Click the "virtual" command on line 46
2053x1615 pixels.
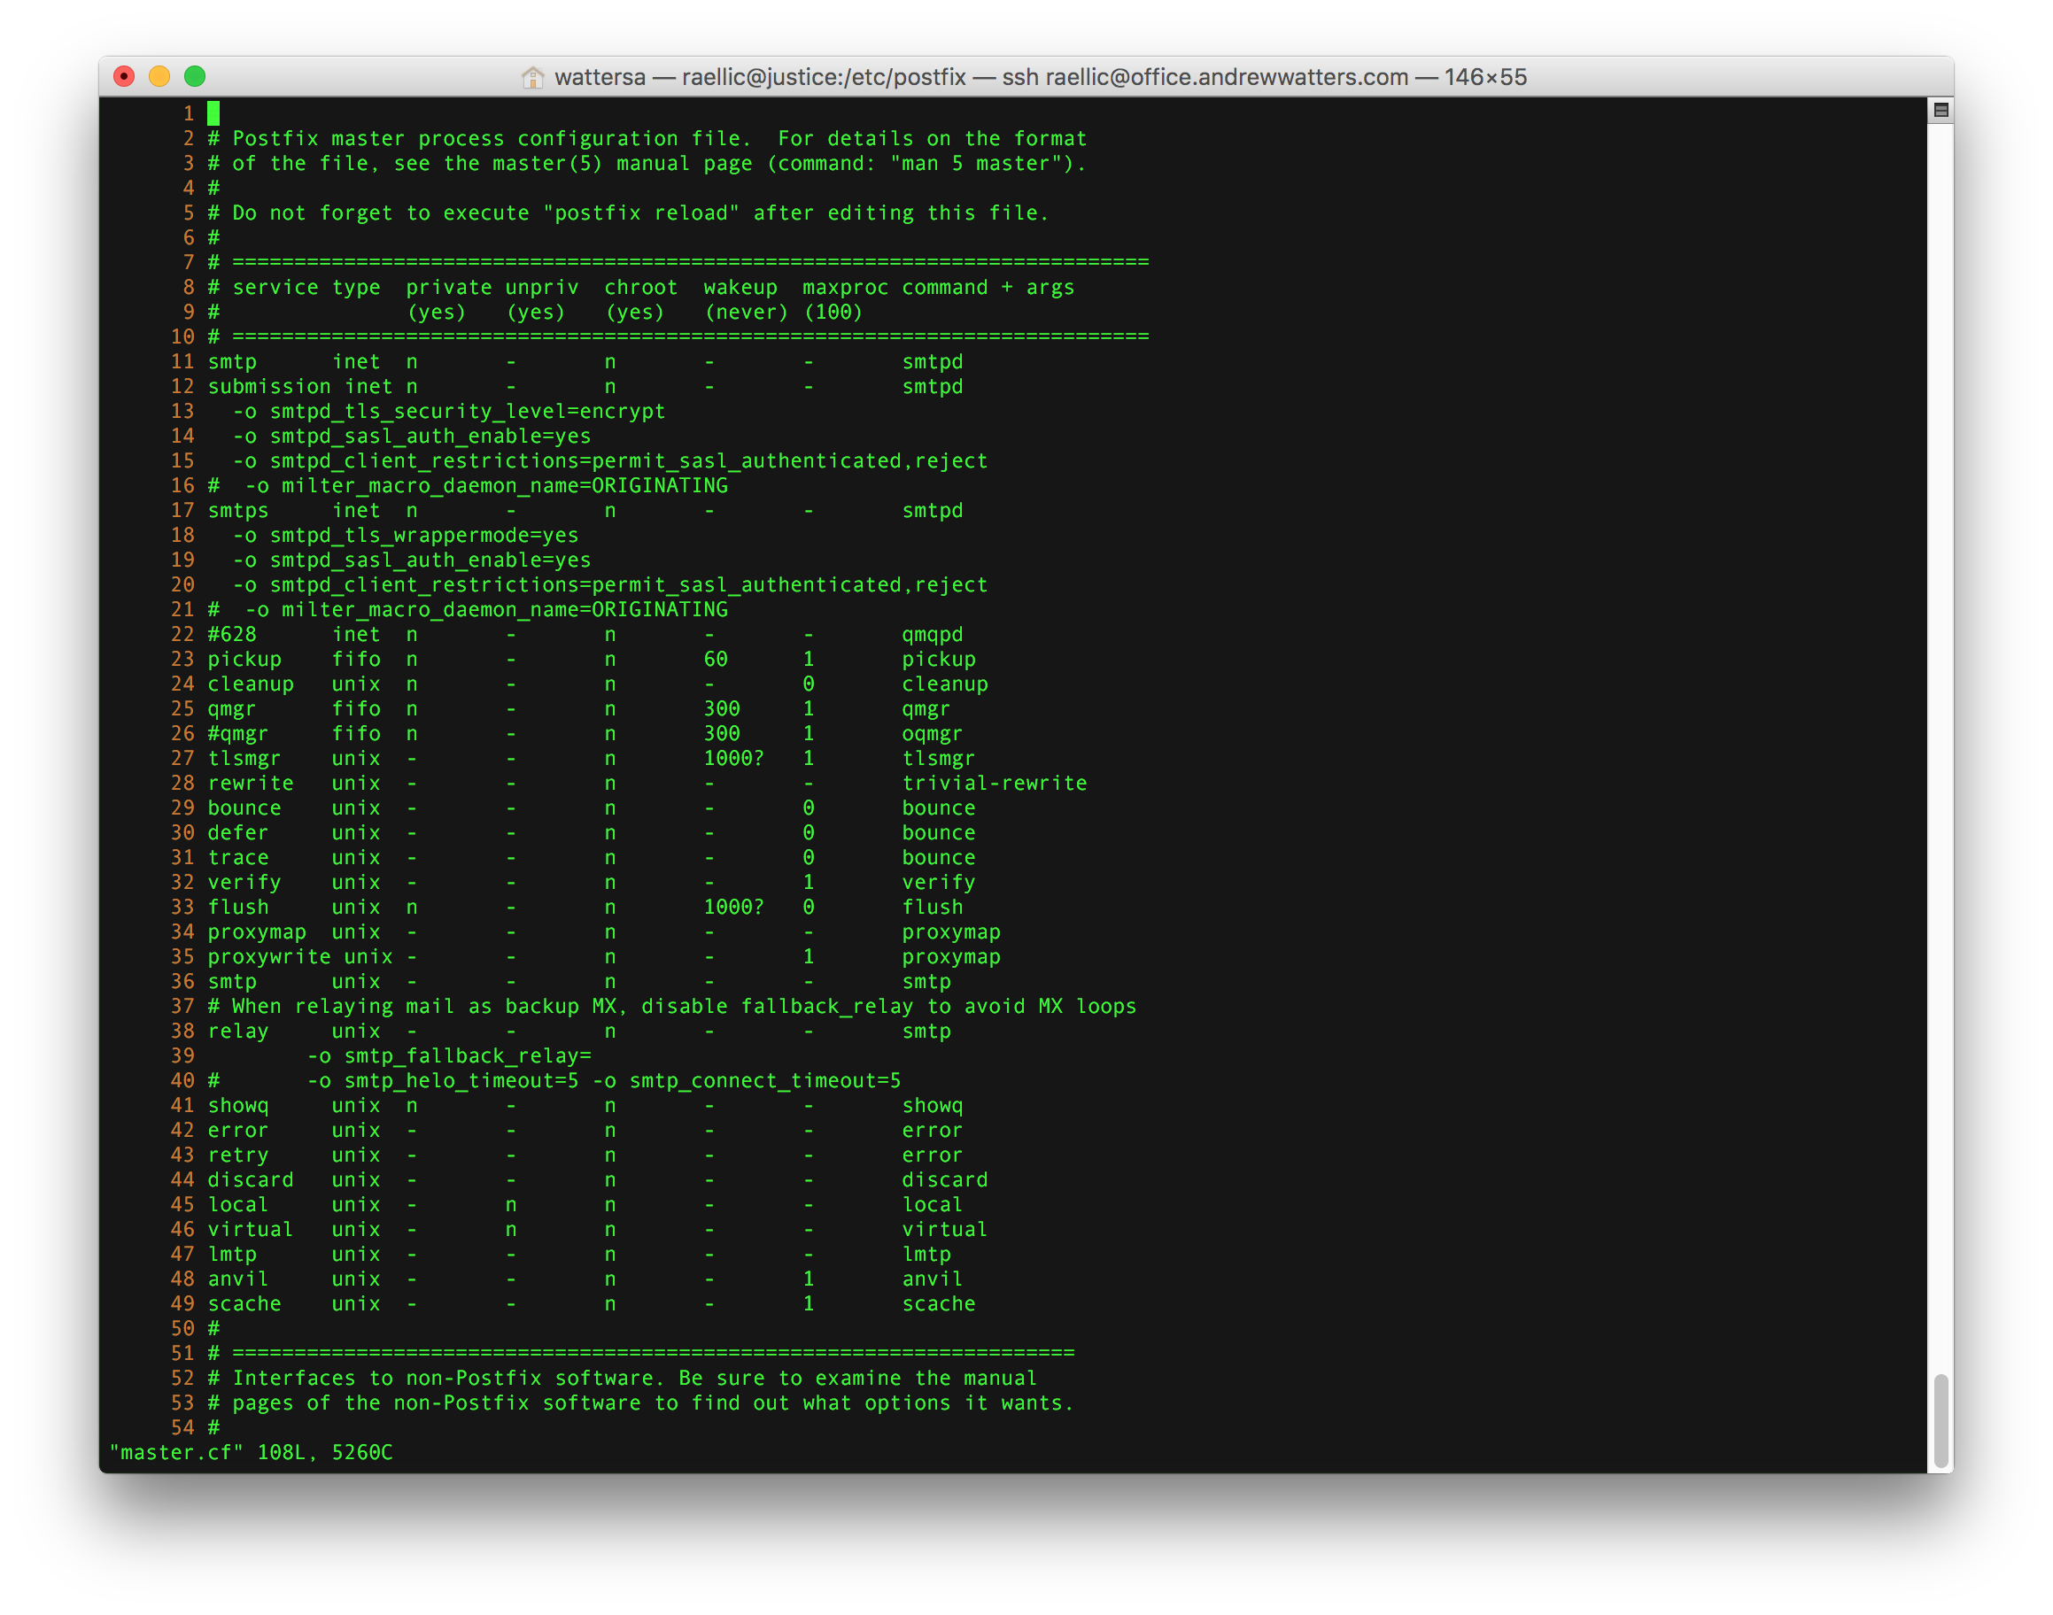tap(945, 1229)
